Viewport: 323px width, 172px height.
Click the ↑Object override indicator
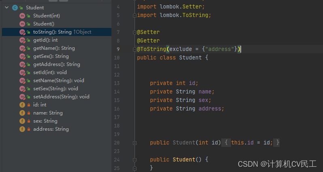(x=82, y=32)
